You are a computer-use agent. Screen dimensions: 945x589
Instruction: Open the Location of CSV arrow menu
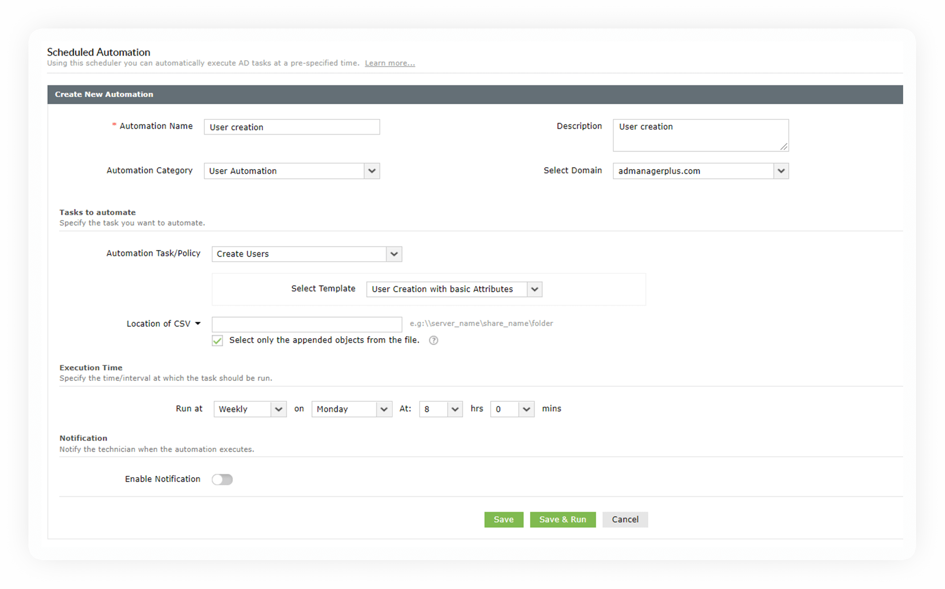click(198, 323)
